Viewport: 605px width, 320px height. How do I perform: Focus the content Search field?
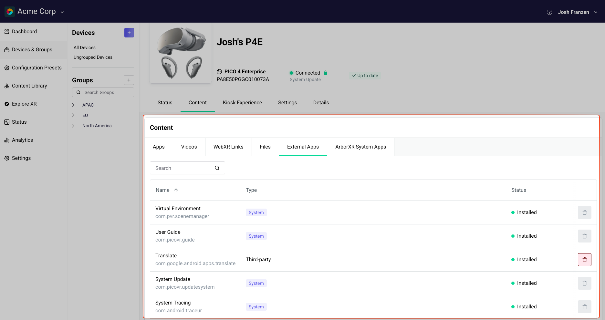(x=187, y=168)
